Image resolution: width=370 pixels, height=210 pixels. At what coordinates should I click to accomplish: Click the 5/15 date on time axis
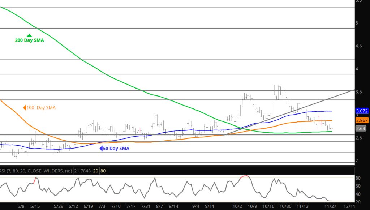point(35,206)
